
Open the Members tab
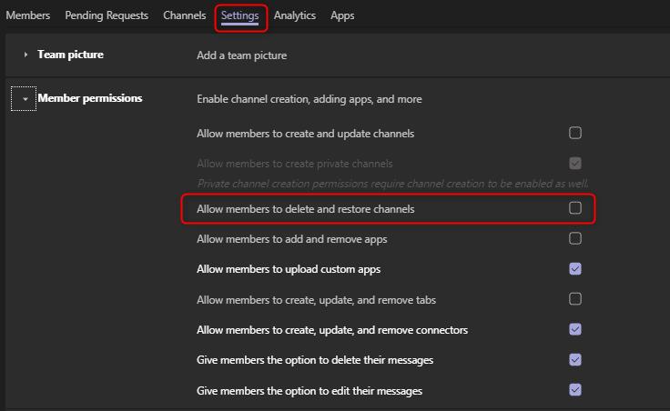point(28,15)
